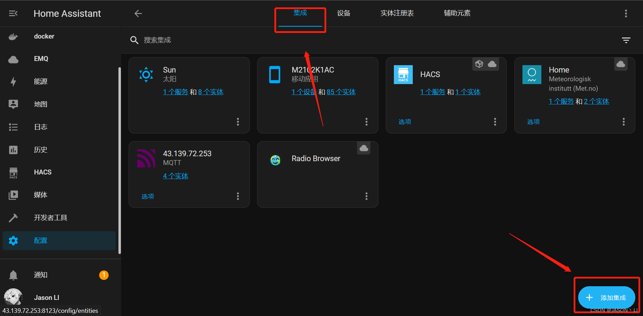Viewport: 643px width, 316px height.
Task: Click the Sun integration icon
Action: (x=146, y=74)
